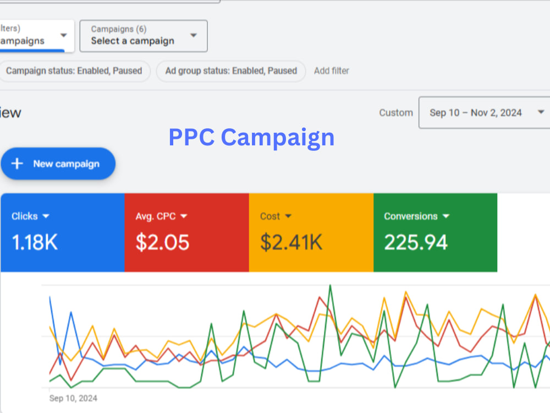Click the plus icon in New campaign
The width and height of the screenshot is (550, 413).
tap(17, 164)
